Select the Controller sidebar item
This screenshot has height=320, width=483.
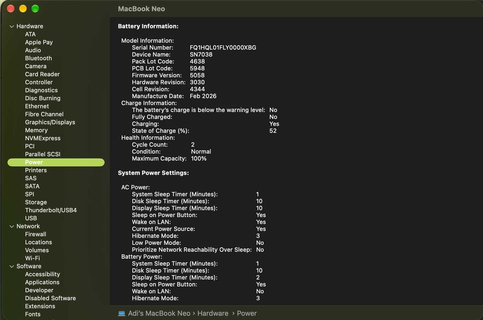pyautogui.click(x=39, y=82)
